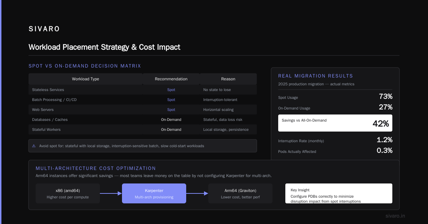Click the 'x86 (amd64)' architecture box
The image size is (428, 224).
(x=68, y=193)
